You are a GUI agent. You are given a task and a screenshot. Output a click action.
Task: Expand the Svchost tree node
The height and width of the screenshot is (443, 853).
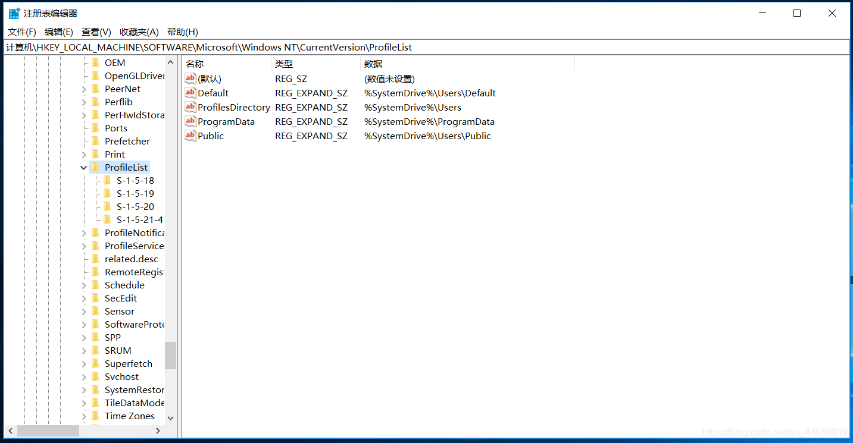(84, 377)
